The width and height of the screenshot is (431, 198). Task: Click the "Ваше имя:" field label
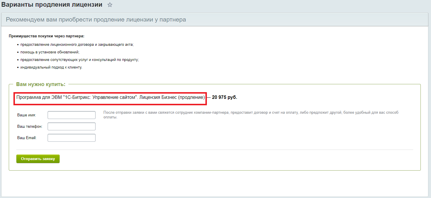click(x=27, y=115)
